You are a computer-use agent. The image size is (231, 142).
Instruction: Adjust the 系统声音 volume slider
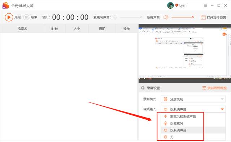pyautogui.click(x=183, y=17)
